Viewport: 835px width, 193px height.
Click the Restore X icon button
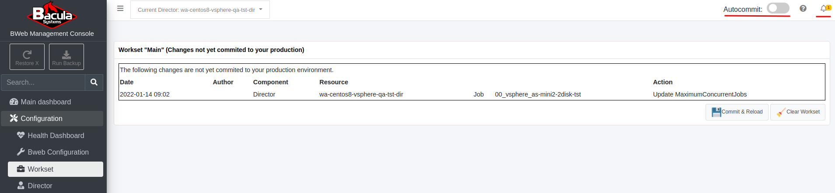tap(27, 57)
